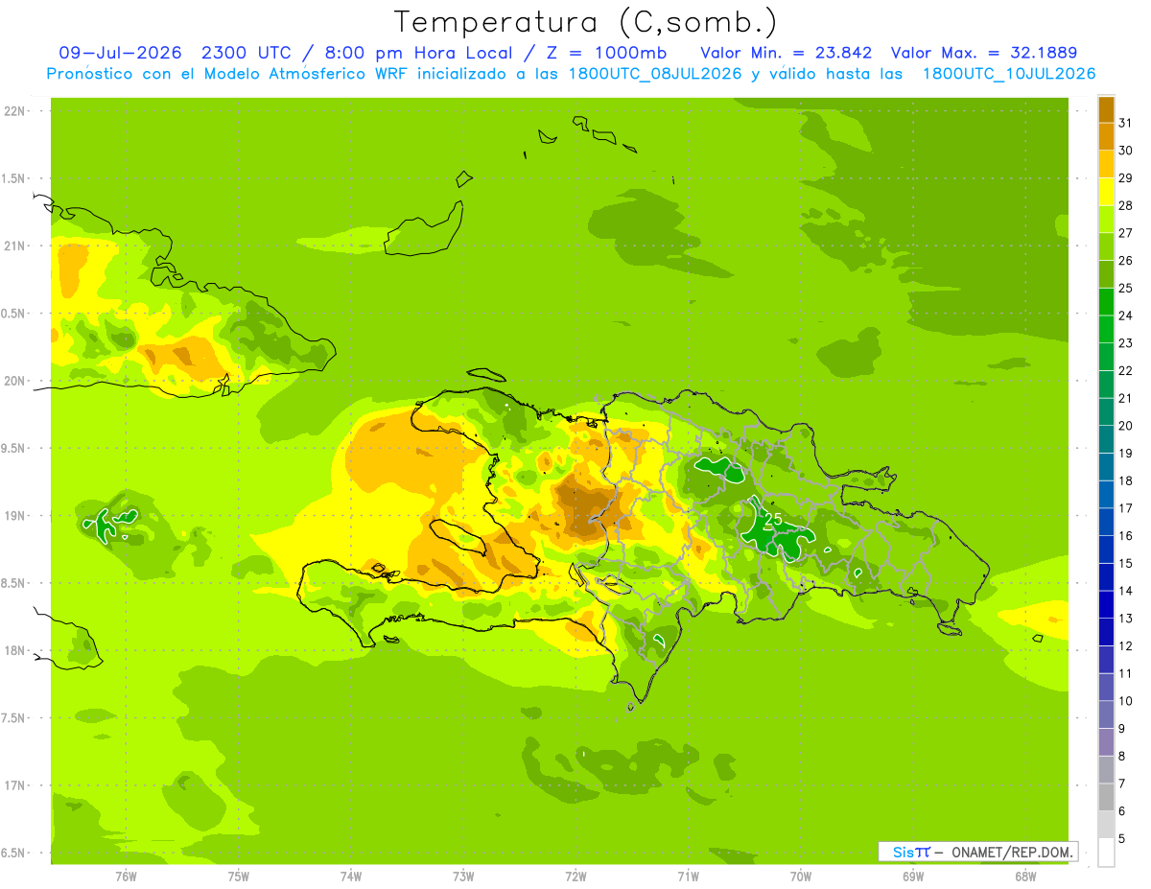Screen dimensions: 1151x889
Task: Click the "6.5N" latitude axis label
Action: point(13,853)
